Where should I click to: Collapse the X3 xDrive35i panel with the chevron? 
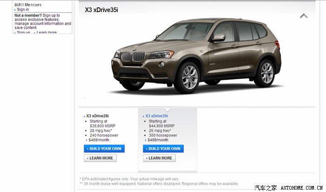tap(304, 16)
